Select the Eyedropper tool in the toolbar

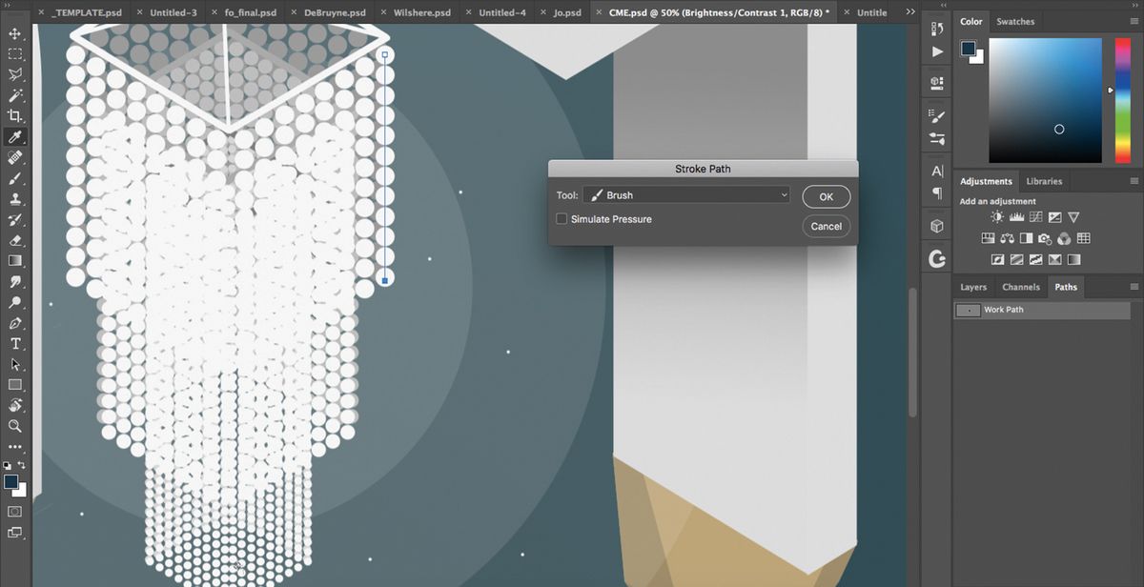13,136
